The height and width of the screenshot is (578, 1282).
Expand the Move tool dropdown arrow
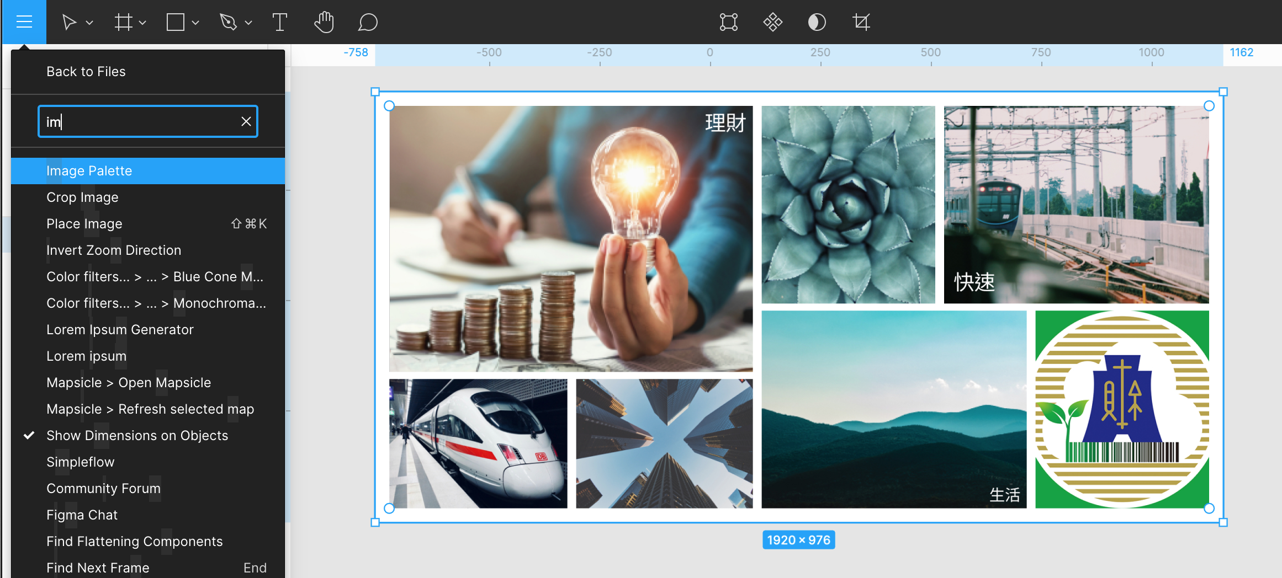click(89, 23)
